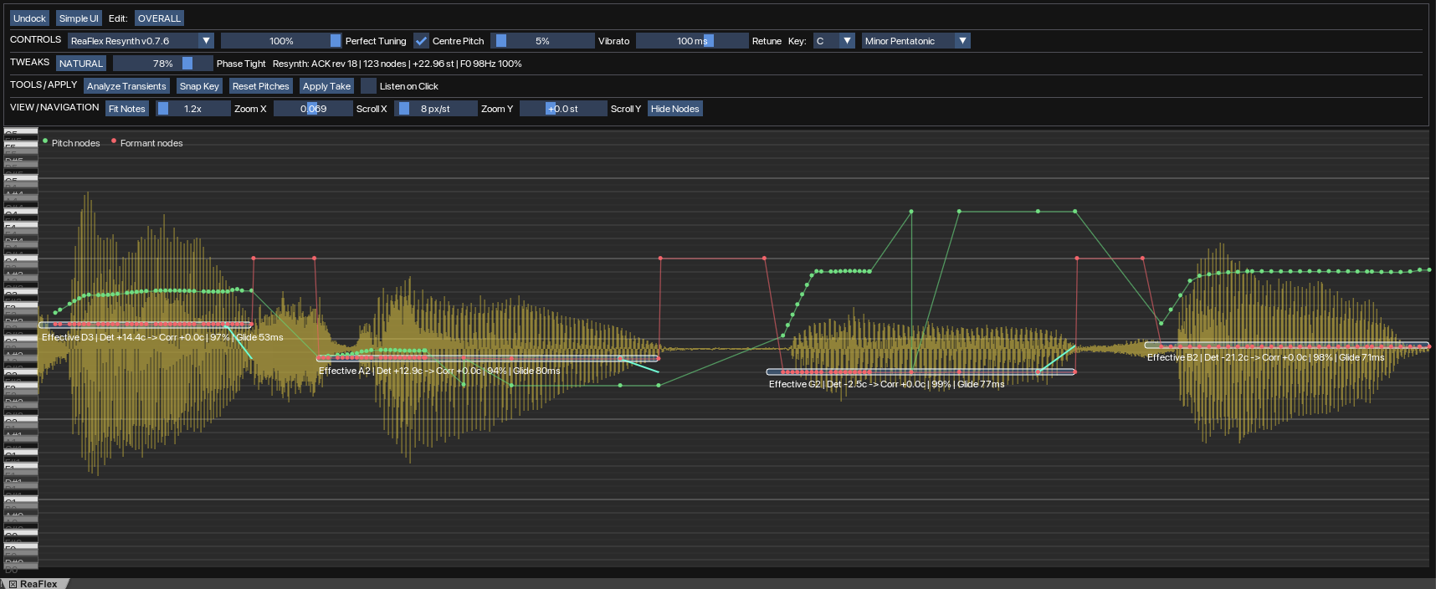Click the Formant nodes legend entry

146,143
